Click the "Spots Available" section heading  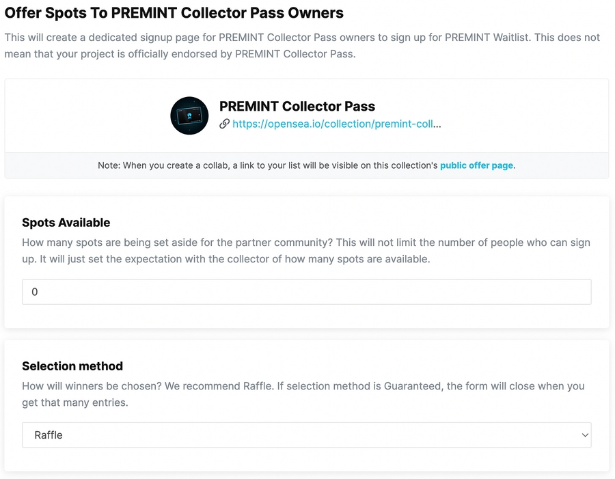(x=66, y=223)
